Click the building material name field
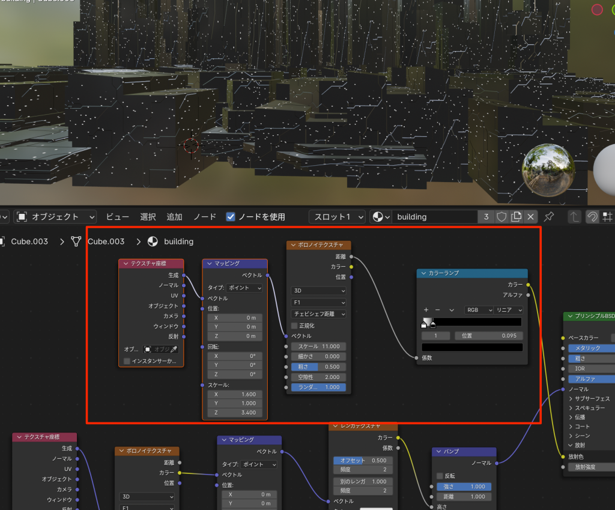 click(x=435, y=217)
